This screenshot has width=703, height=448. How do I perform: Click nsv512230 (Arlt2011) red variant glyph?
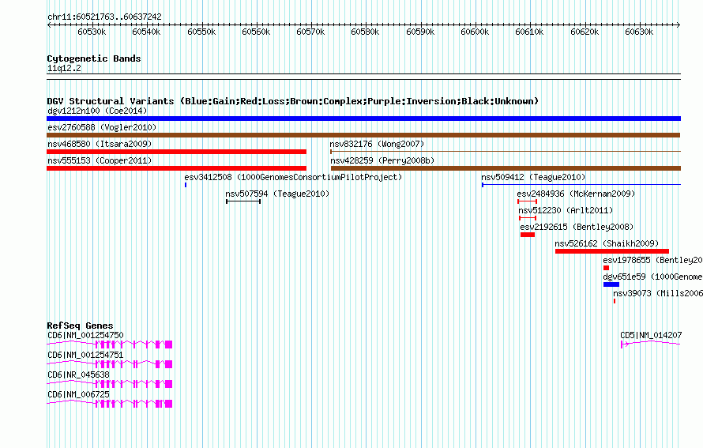pos(528,218)
